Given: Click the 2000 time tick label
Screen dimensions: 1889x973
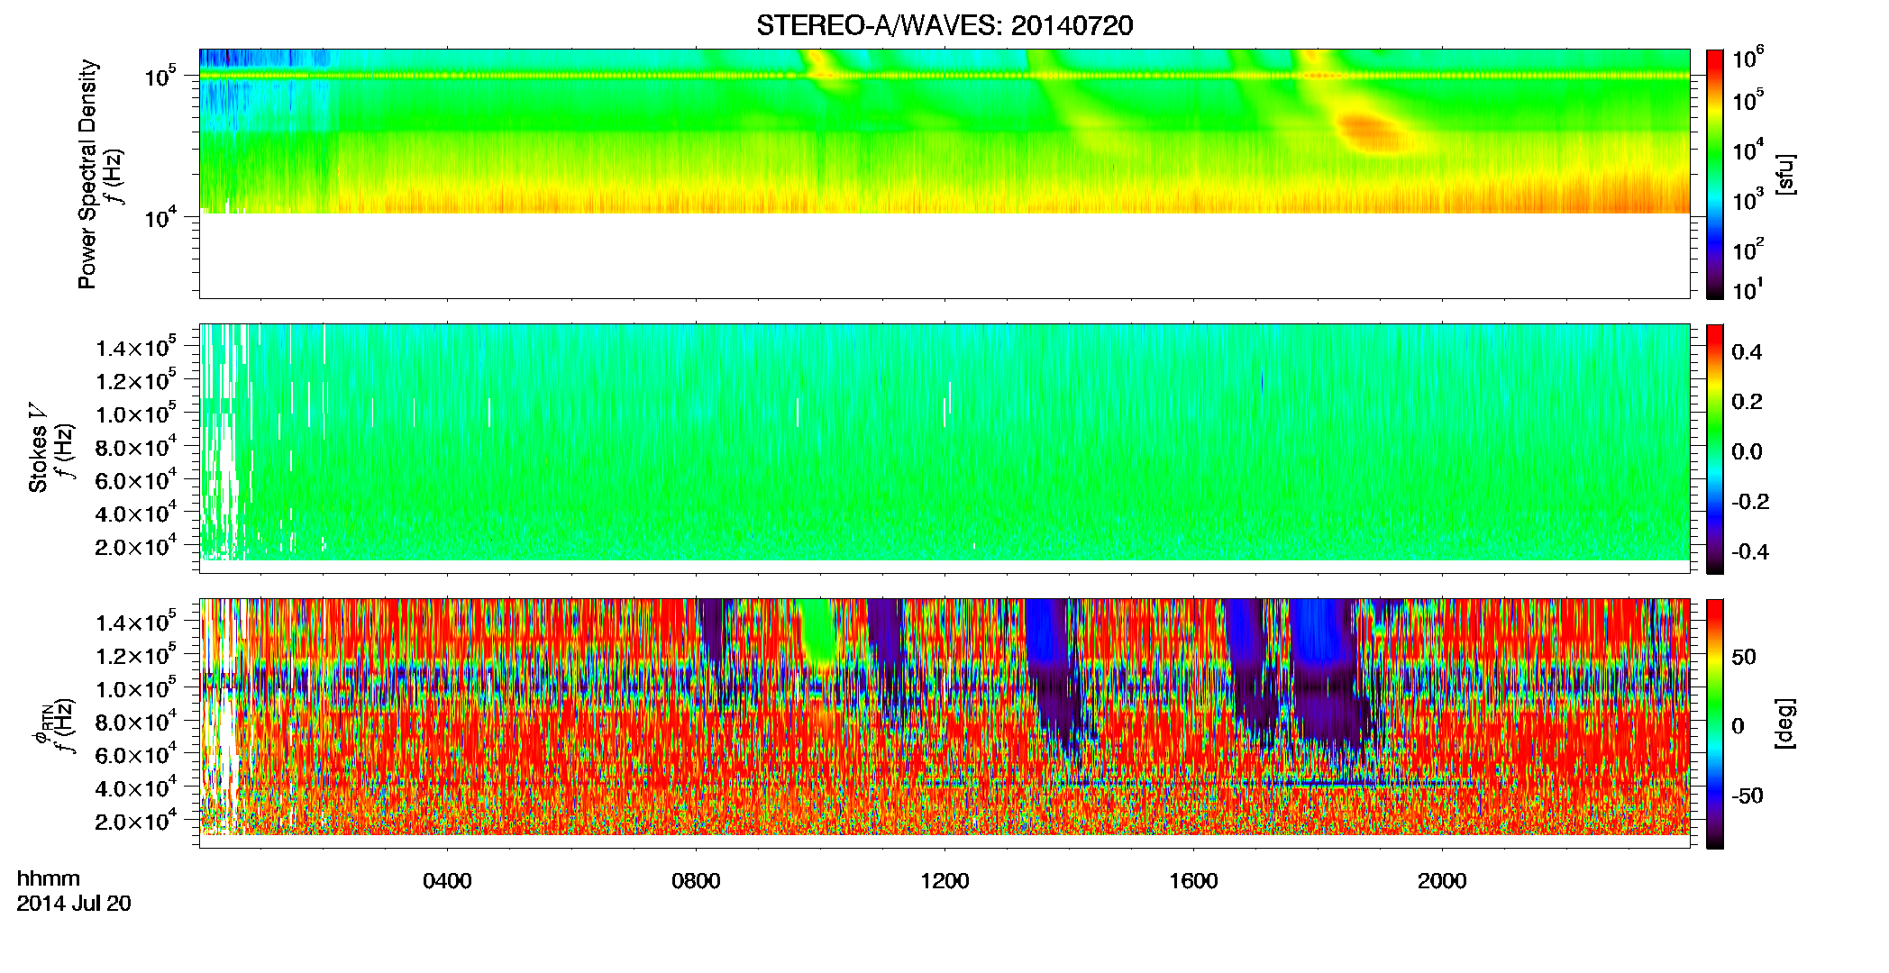Looking at the screenshot, I should [1442, 881].
